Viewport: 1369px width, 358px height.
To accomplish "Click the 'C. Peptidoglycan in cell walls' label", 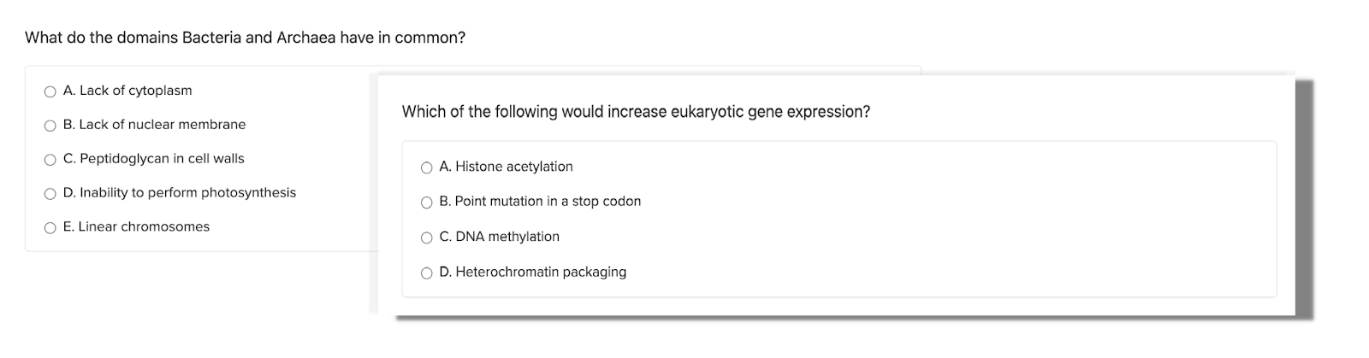I will 154,159.
